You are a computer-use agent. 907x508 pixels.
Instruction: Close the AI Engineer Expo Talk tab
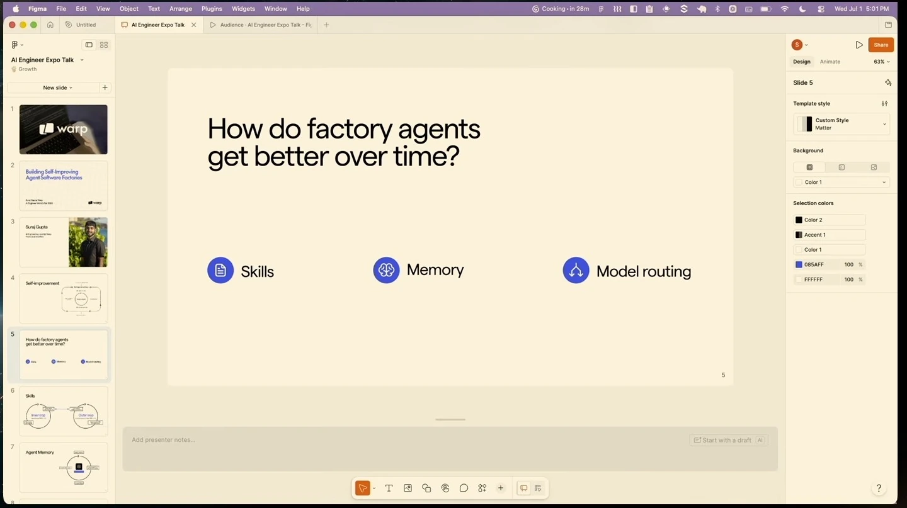click(193, 25)
